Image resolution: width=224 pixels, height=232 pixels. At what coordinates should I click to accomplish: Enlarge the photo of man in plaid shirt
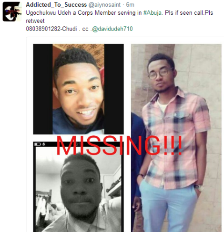(x=176, y=138)
